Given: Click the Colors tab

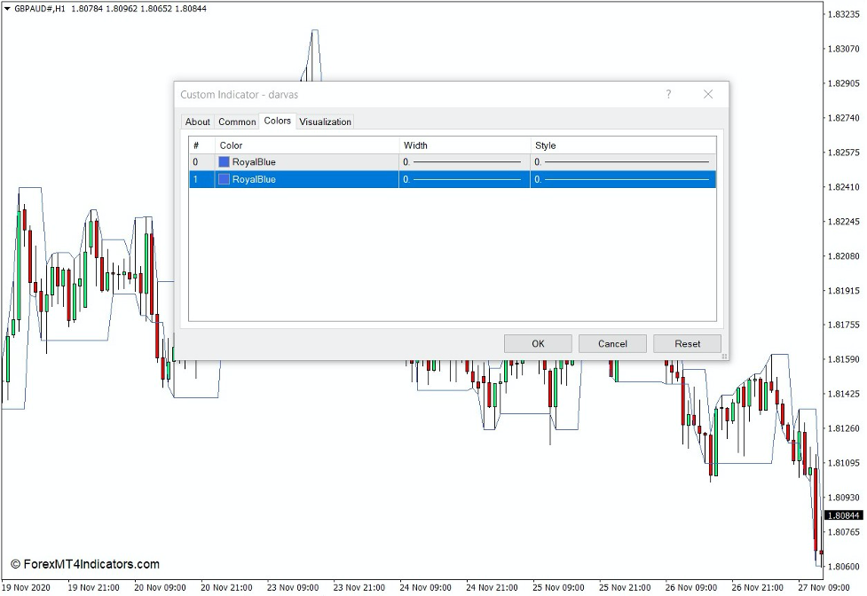Looking at the screenshot, I should 277,121.
